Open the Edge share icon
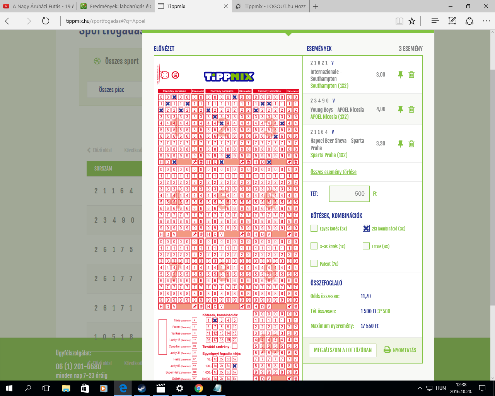 [469, 21]
